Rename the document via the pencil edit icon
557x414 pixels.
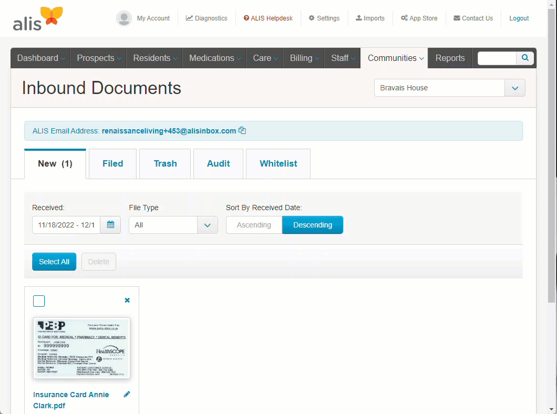click(127, 394)
